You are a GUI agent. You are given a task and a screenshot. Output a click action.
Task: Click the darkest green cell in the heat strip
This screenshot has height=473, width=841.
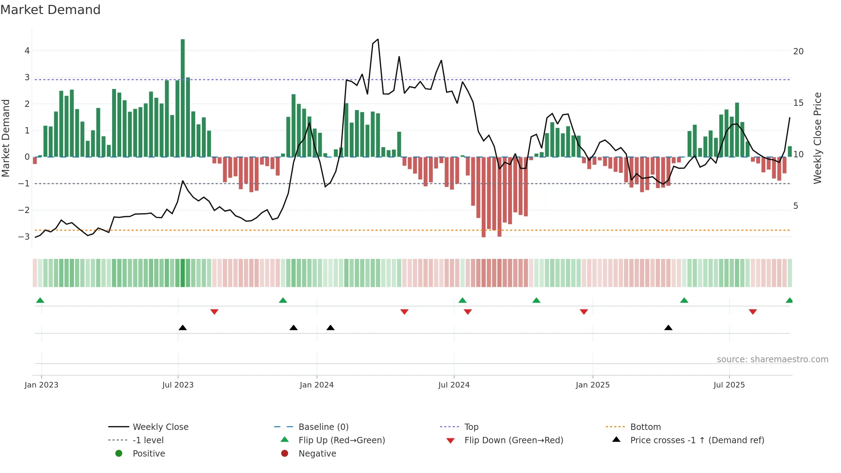point(183,273)
